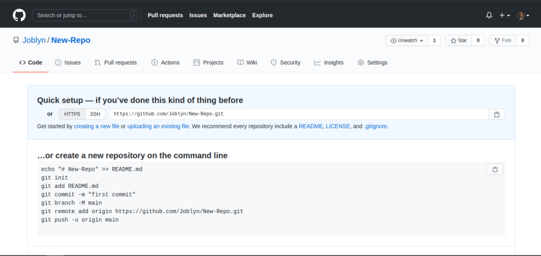Click the git add README.md line

(69, 186)
